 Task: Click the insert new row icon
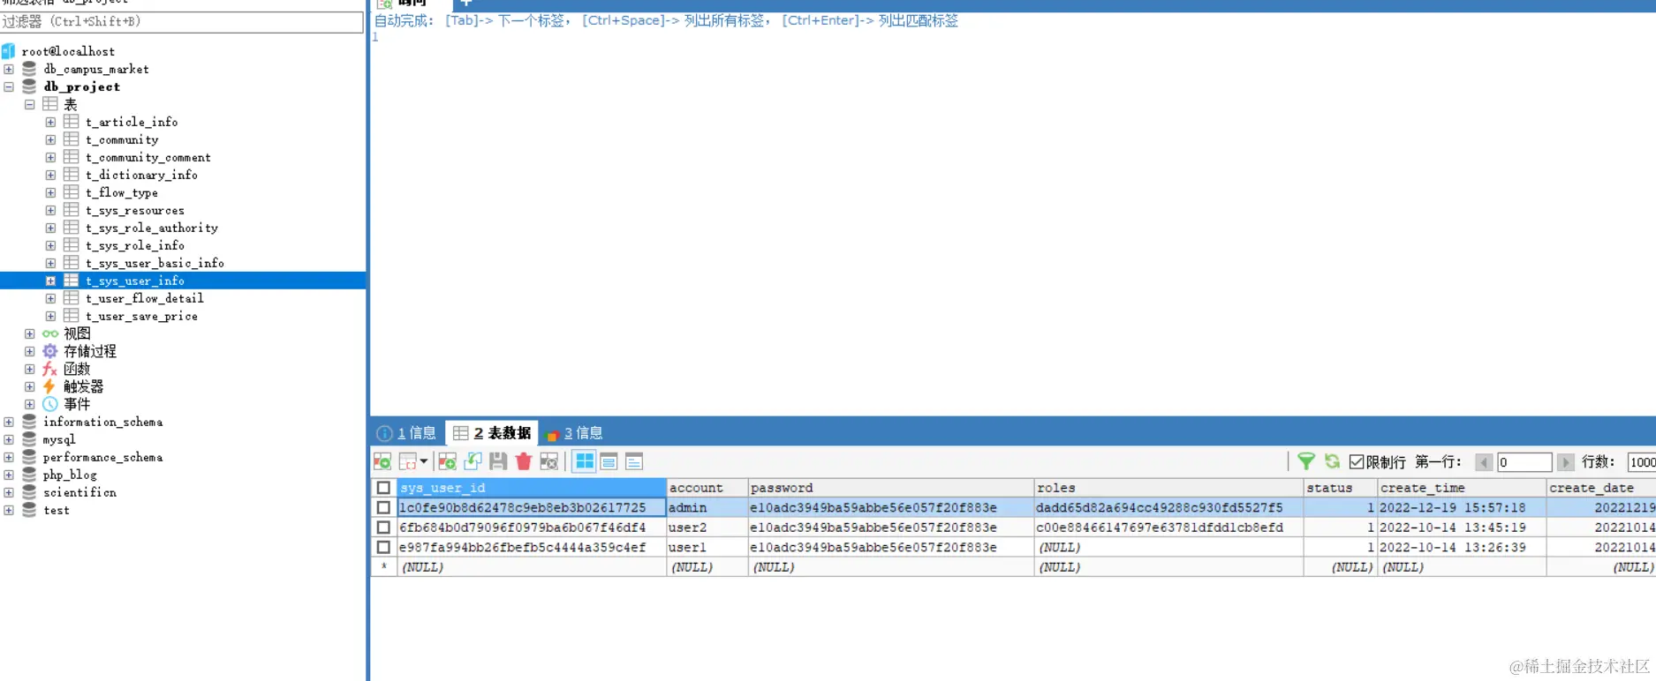pyautogui.click(x=447, y=461)
